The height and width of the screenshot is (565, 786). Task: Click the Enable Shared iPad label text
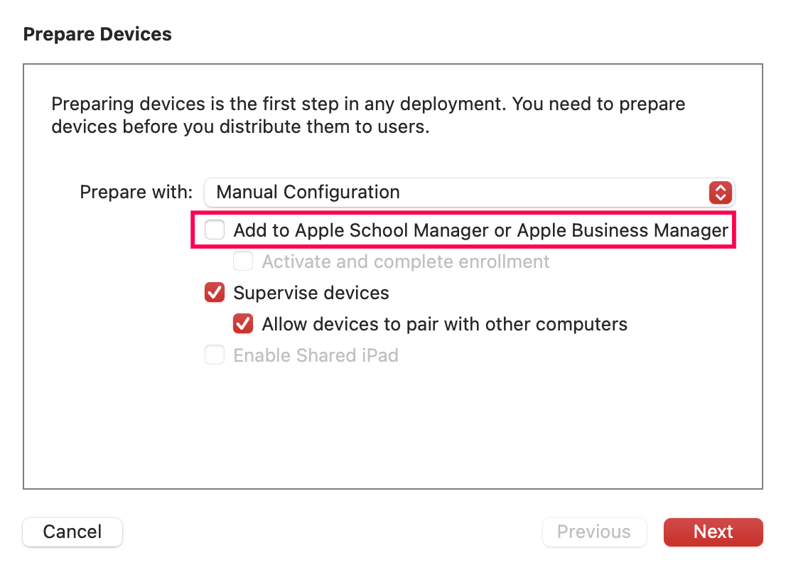coord(316,355)
